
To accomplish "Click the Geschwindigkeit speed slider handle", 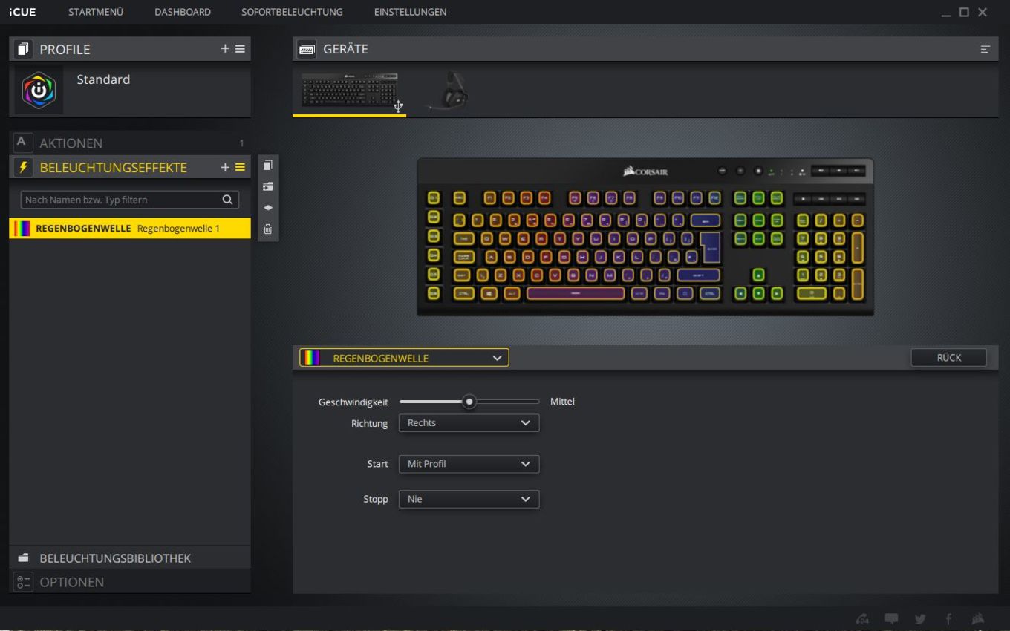I will point(469,402).
